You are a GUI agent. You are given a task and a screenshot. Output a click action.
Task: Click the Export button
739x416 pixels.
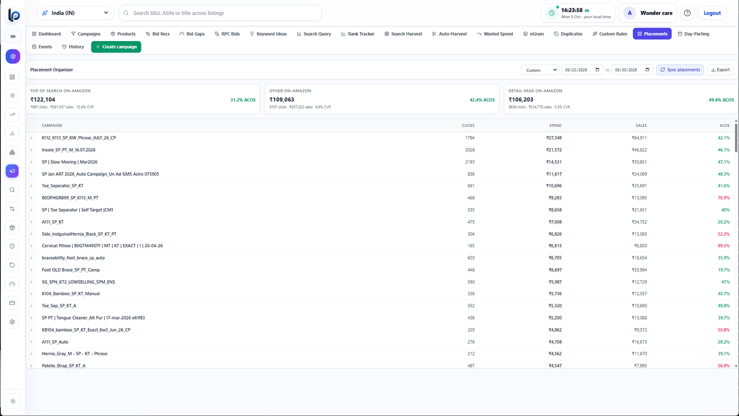721,70
